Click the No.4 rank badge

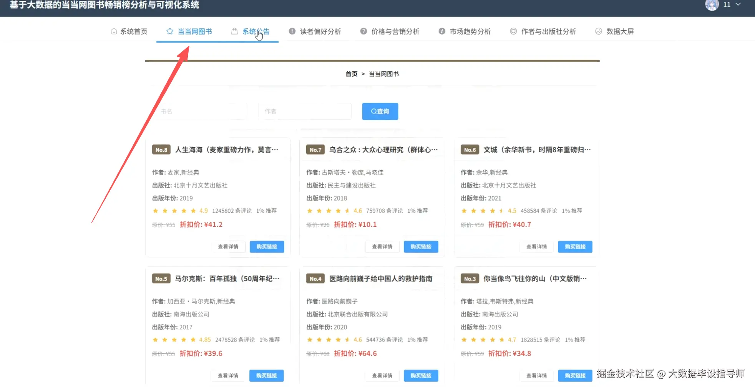click(x=315, y=279)
